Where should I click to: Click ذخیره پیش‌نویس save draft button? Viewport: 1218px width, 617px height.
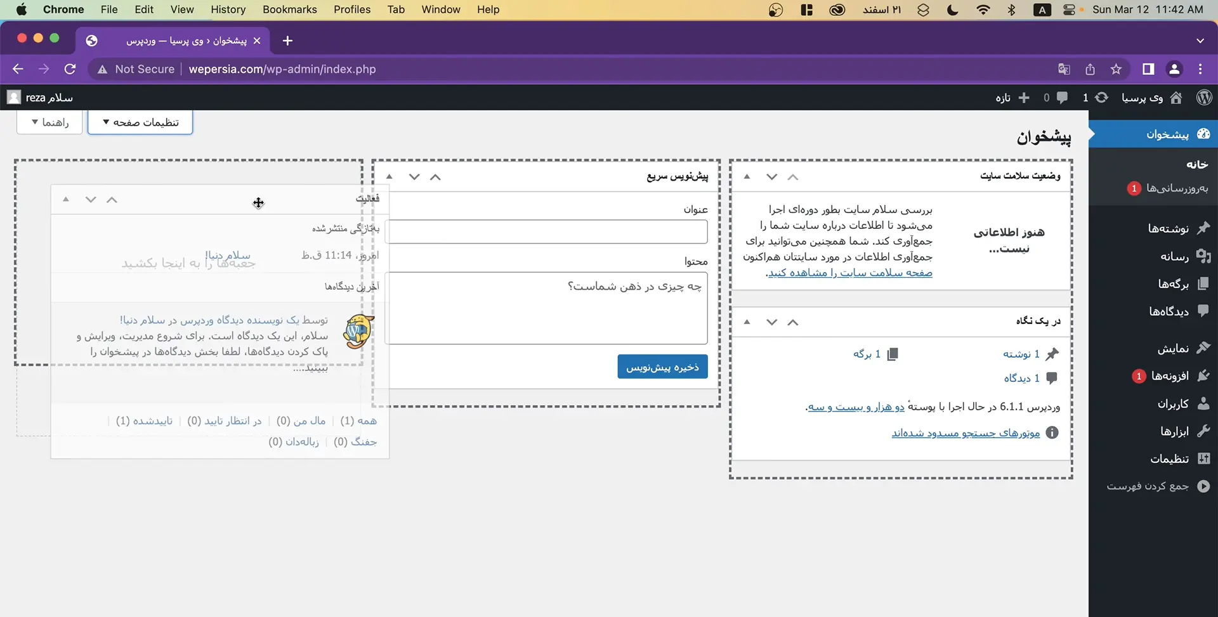662,367
